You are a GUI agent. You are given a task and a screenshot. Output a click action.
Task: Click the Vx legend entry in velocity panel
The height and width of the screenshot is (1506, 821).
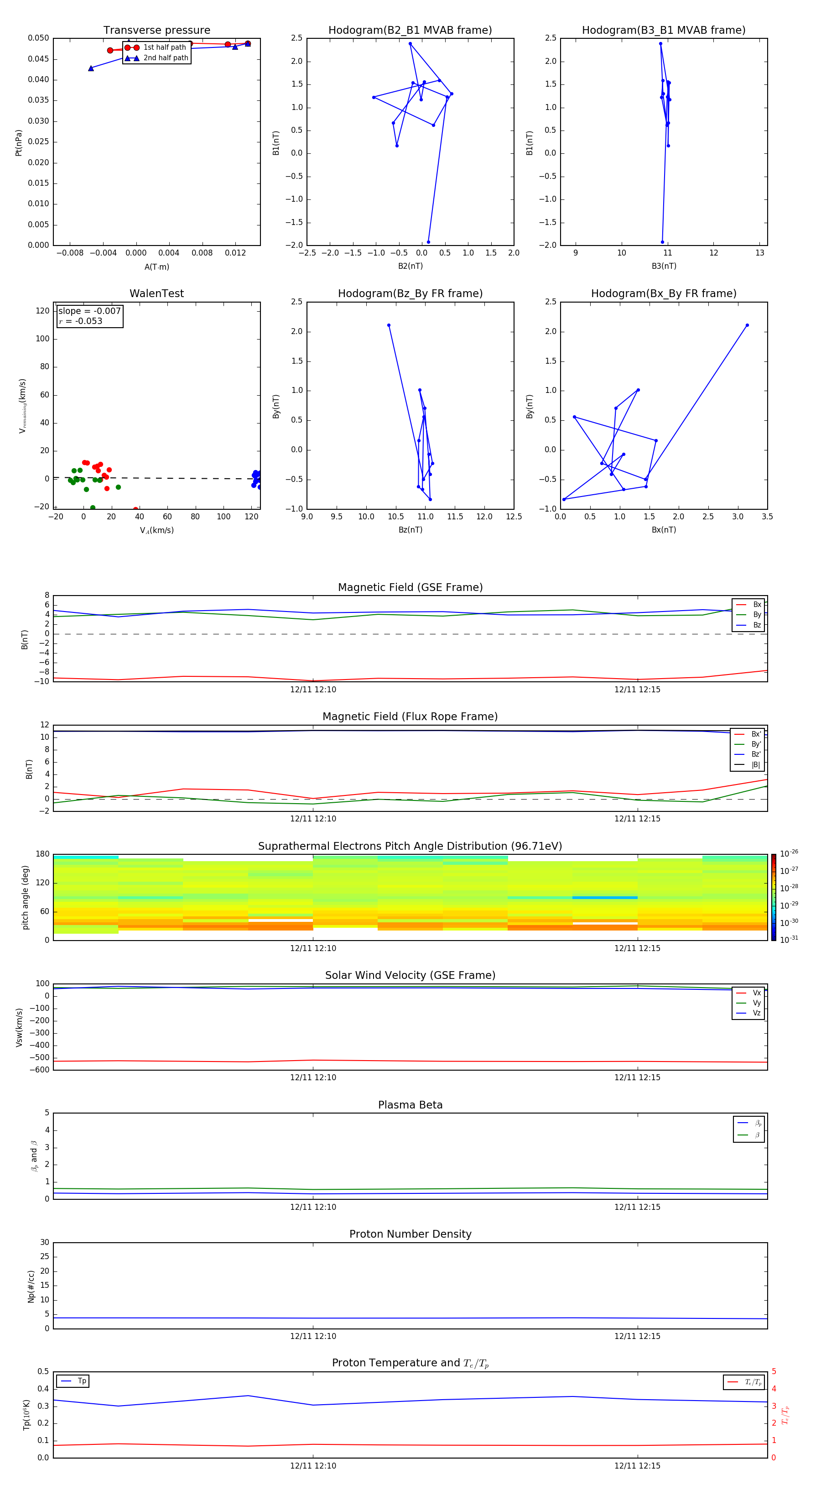click(748, 993)
